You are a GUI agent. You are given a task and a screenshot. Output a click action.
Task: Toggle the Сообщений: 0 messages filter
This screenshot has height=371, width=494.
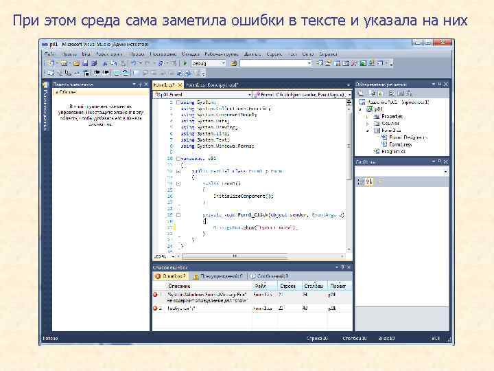coord(270,276)
